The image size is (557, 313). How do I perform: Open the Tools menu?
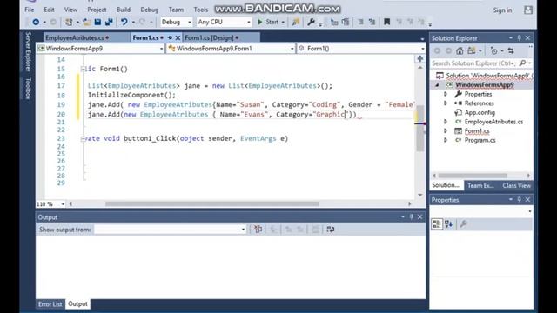tap(201, 10)
